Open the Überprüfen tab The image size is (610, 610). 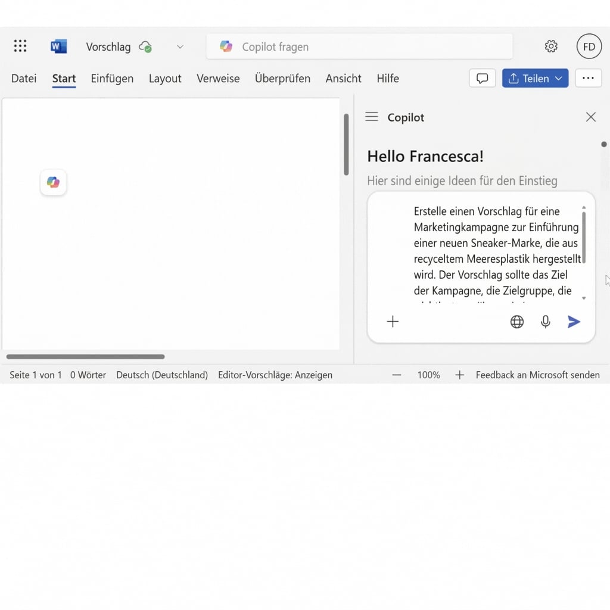(283, 79)
